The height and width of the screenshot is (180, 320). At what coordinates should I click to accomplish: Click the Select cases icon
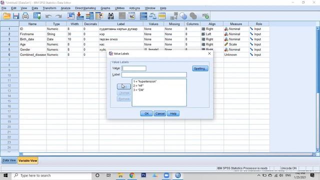[162, 16]
